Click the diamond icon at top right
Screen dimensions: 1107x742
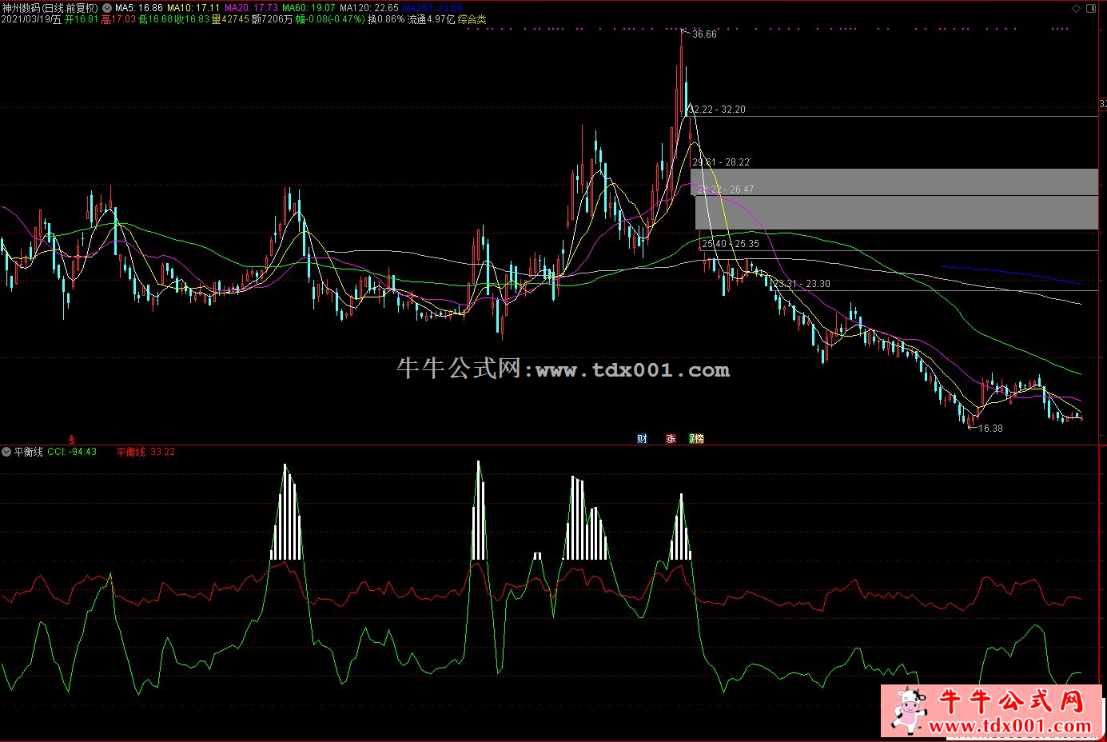1076,8
